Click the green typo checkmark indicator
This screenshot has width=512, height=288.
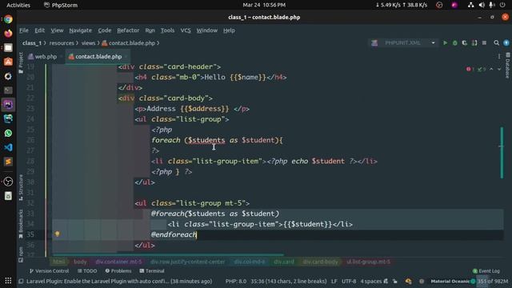pyautogui.click(x=482, y=70)
